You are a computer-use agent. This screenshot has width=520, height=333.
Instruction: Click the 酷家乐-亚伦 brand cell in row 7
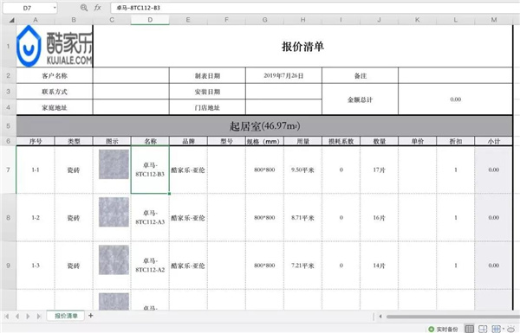(x=188, y=170)
